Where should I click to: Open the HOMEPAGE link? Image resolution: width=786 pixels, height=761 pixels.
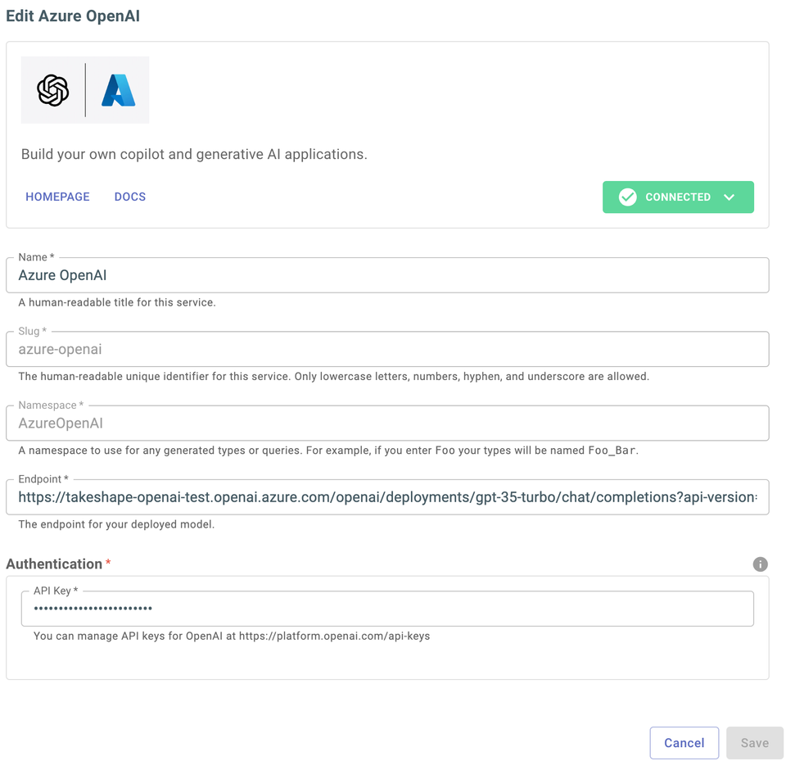(57, 197)
